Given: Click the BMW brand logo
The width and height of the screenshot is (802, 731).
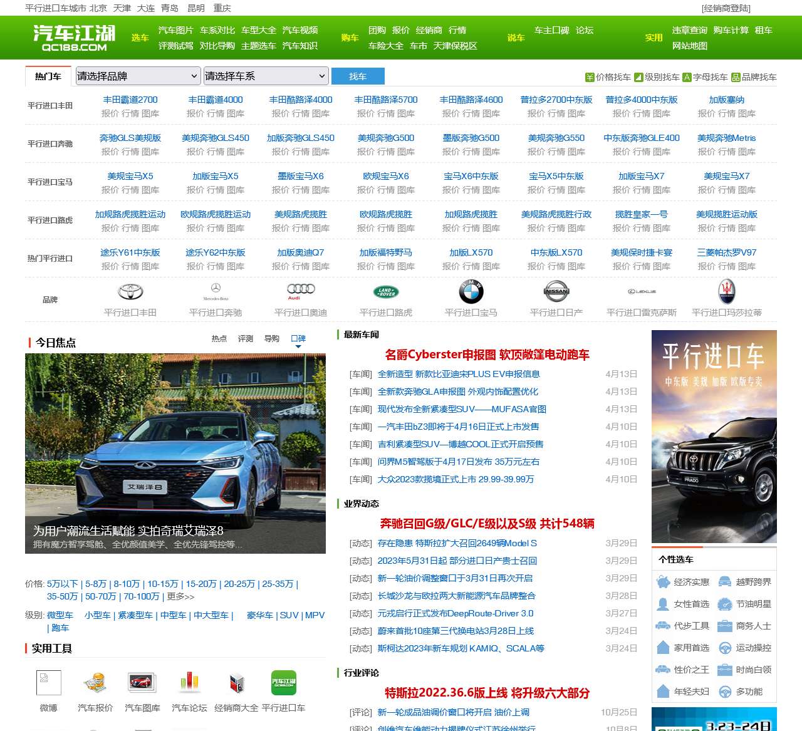Looking at the screenshot, I should pyautogui.click(x=471, y=292).
